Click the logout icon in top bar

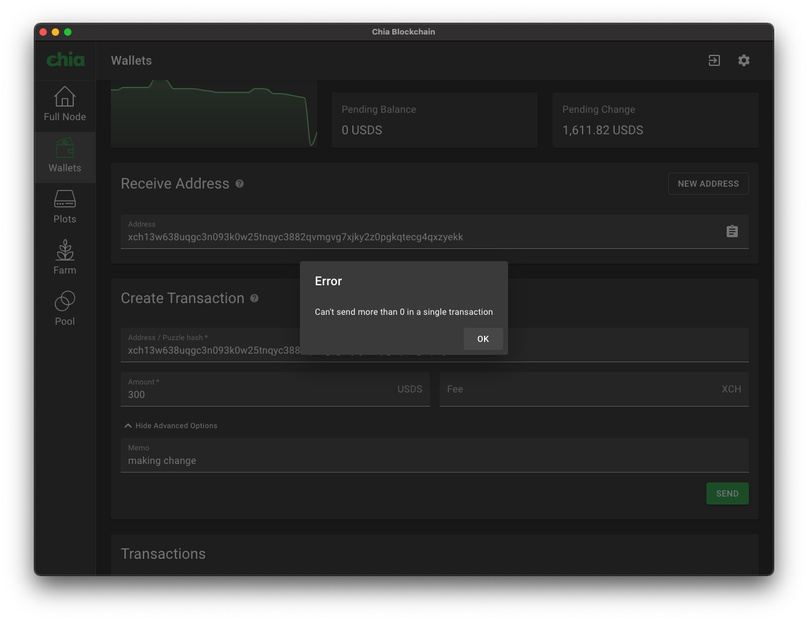tap(714, 60)
